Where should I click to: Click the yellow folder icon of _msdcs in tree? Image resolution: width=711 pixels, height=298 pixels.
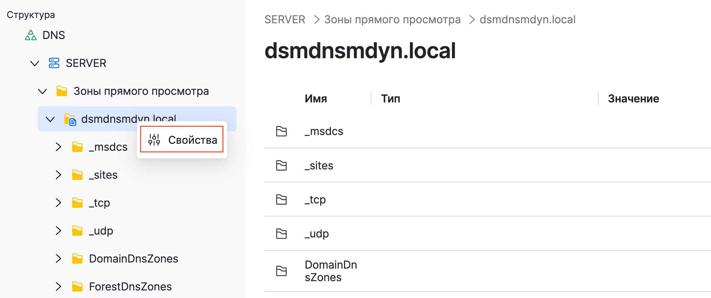coord(77,147)
